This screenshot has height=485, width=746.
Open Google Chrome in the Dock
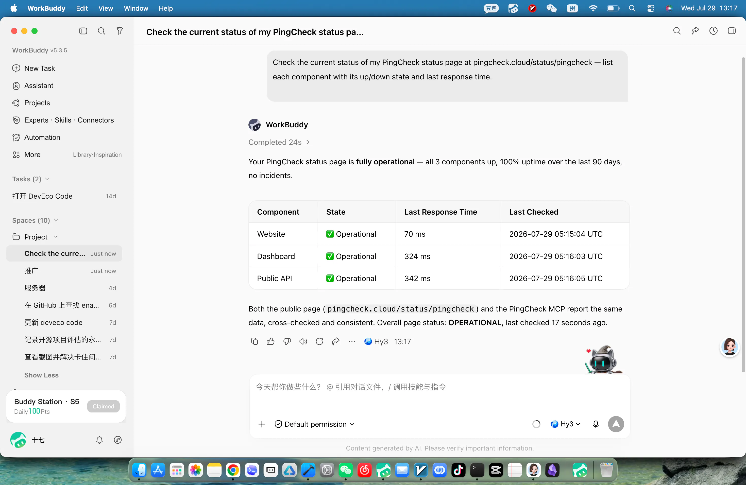point(233,470)
